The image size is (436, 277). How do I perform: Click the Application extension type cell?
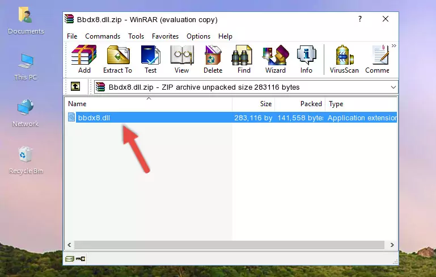tap(362, 117)
